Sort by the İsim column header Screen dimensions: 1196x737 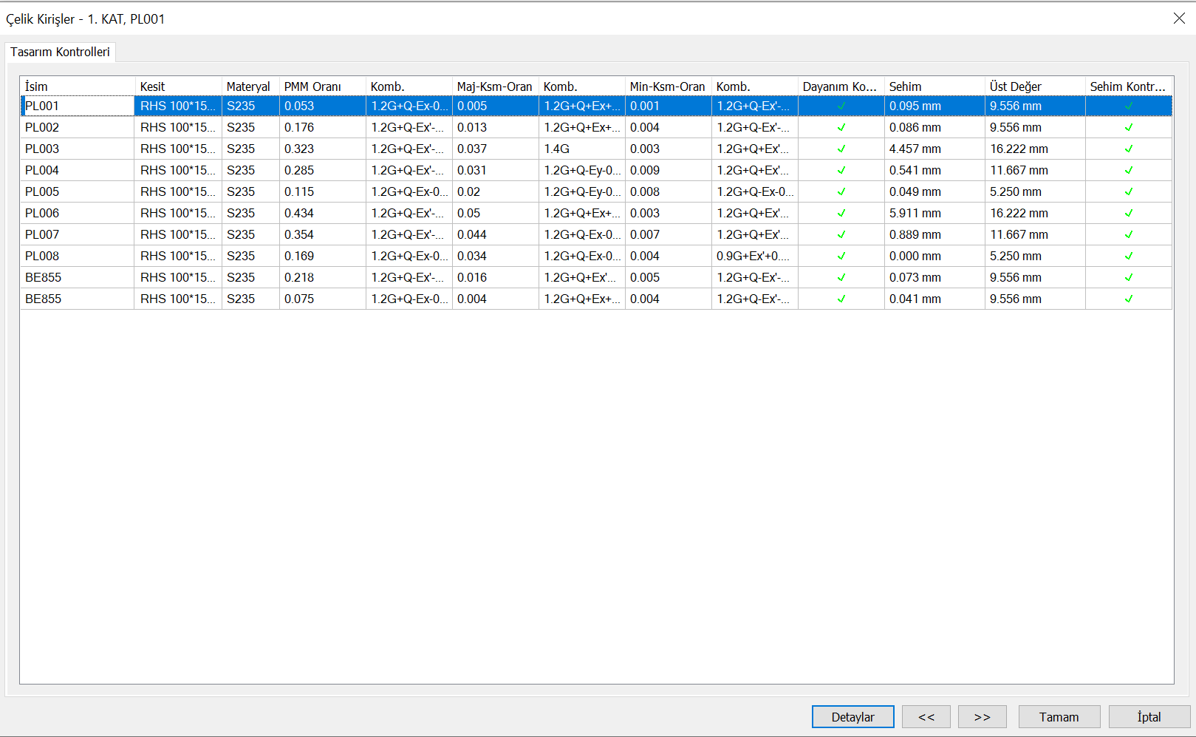tap(77, 86)
